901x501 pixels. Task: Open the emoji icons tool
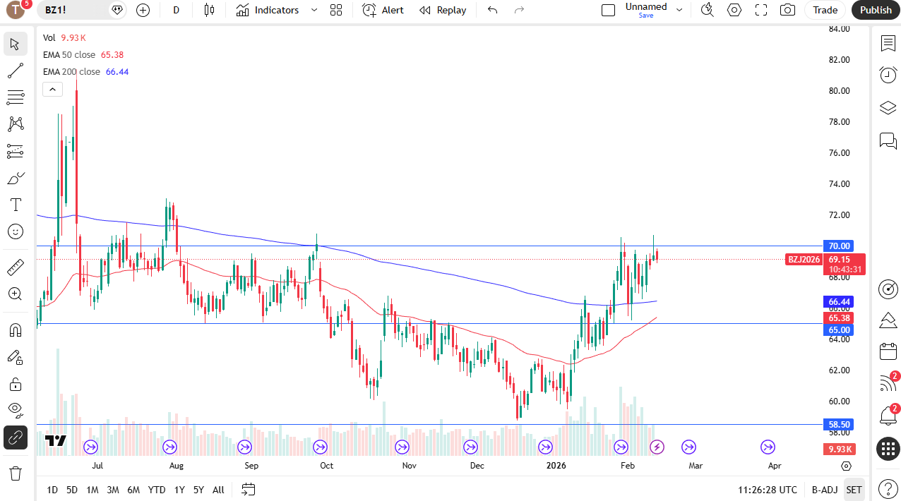pyautogui.click(x=15, y=231)
